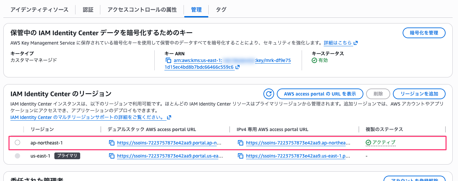Viewport: 458px width, 181px height.
Task: Switch to the アイデンティティソース tab
Action: click(x=40, y=10)
